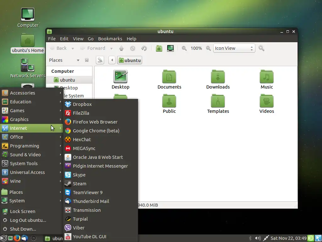This screenshot has width=322, height=242.
Task: Open the View menu
Action: pyautogui.click(x=78, y=39)
